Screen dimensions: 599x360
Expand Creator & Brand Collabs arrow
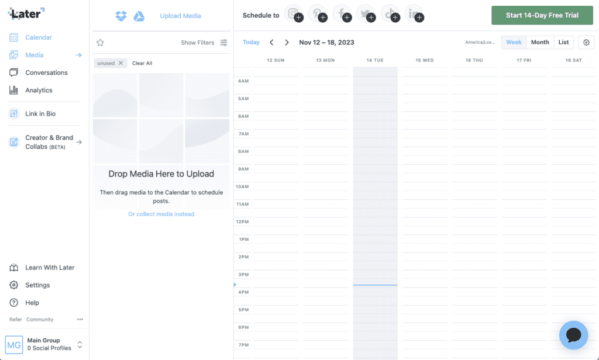(79, 142)
